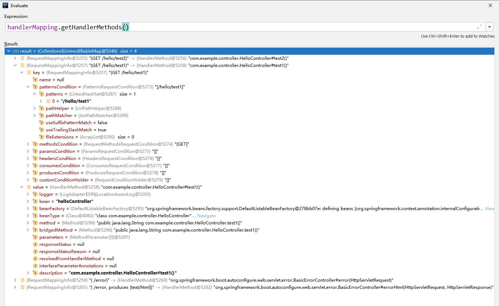Expand the description node
499x306 pixels.
coord(28,273)
